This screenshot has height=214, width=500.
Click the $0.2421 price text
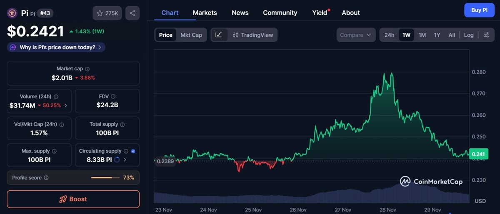tap(35, 31)
